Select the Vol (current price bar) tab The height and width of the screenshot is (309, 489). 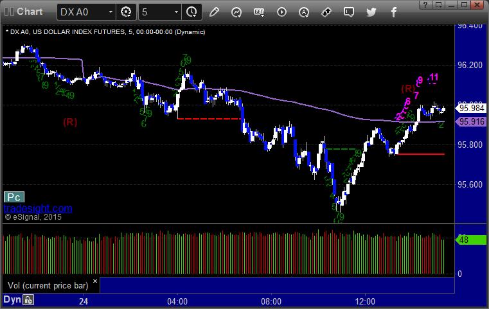pyautogui.click(x=48, y=285)
